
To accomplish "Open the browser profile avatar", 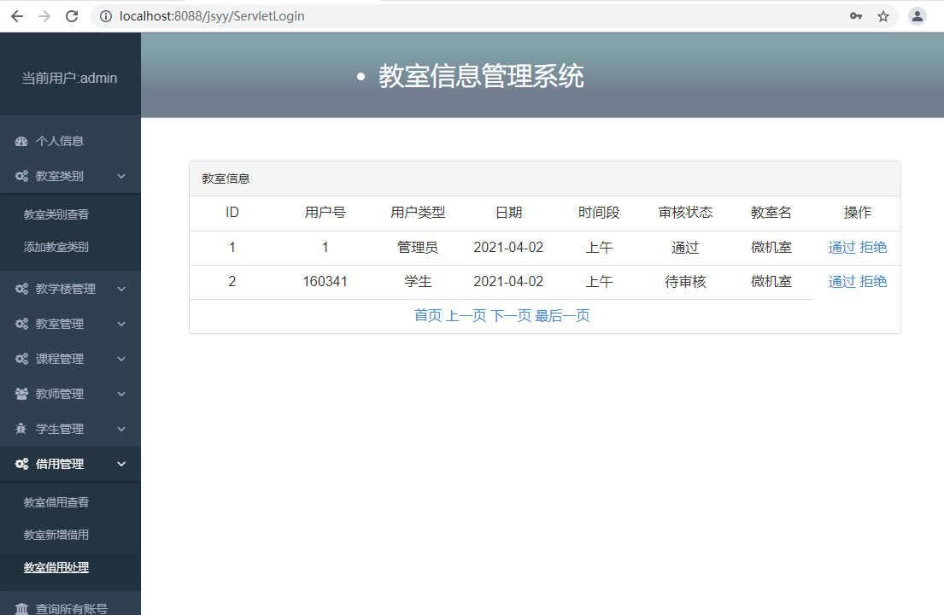I will tap(917, 16).
